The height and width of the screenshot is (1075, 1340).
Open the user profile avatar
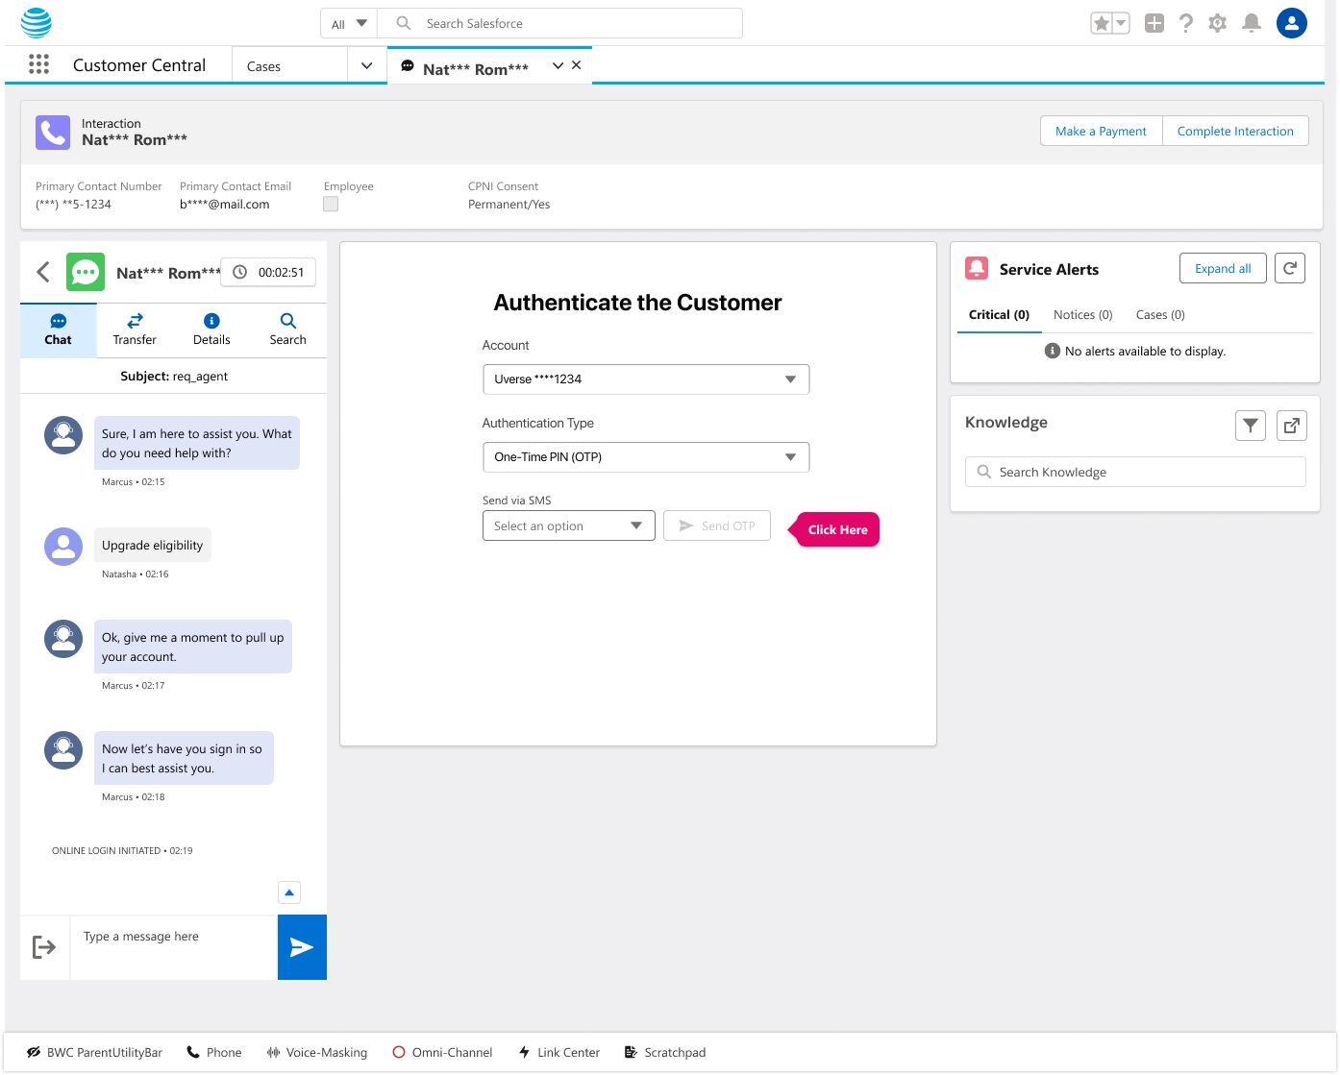coord(1292,23)
